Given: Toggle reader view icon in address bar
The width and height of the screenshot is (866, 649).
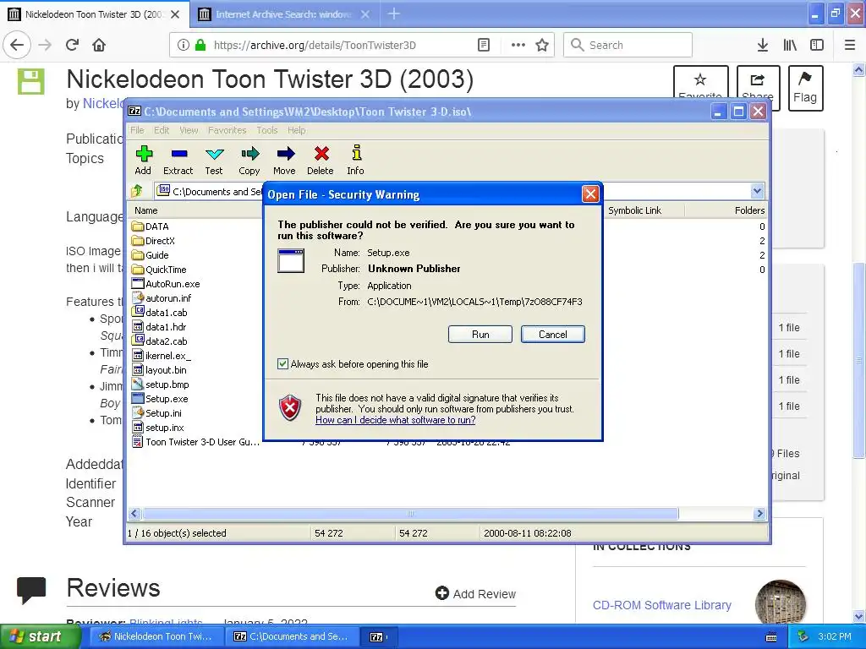Looking at the screenshot, I should pyautogui.click(x=484, y=45).
